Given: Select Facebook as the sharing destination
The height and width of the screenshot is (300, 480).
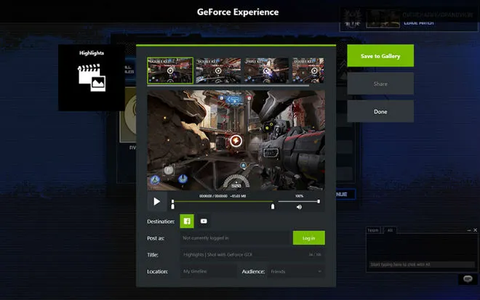Looking at the screenshot, I should pyautogui.click(x=187, y=221).
